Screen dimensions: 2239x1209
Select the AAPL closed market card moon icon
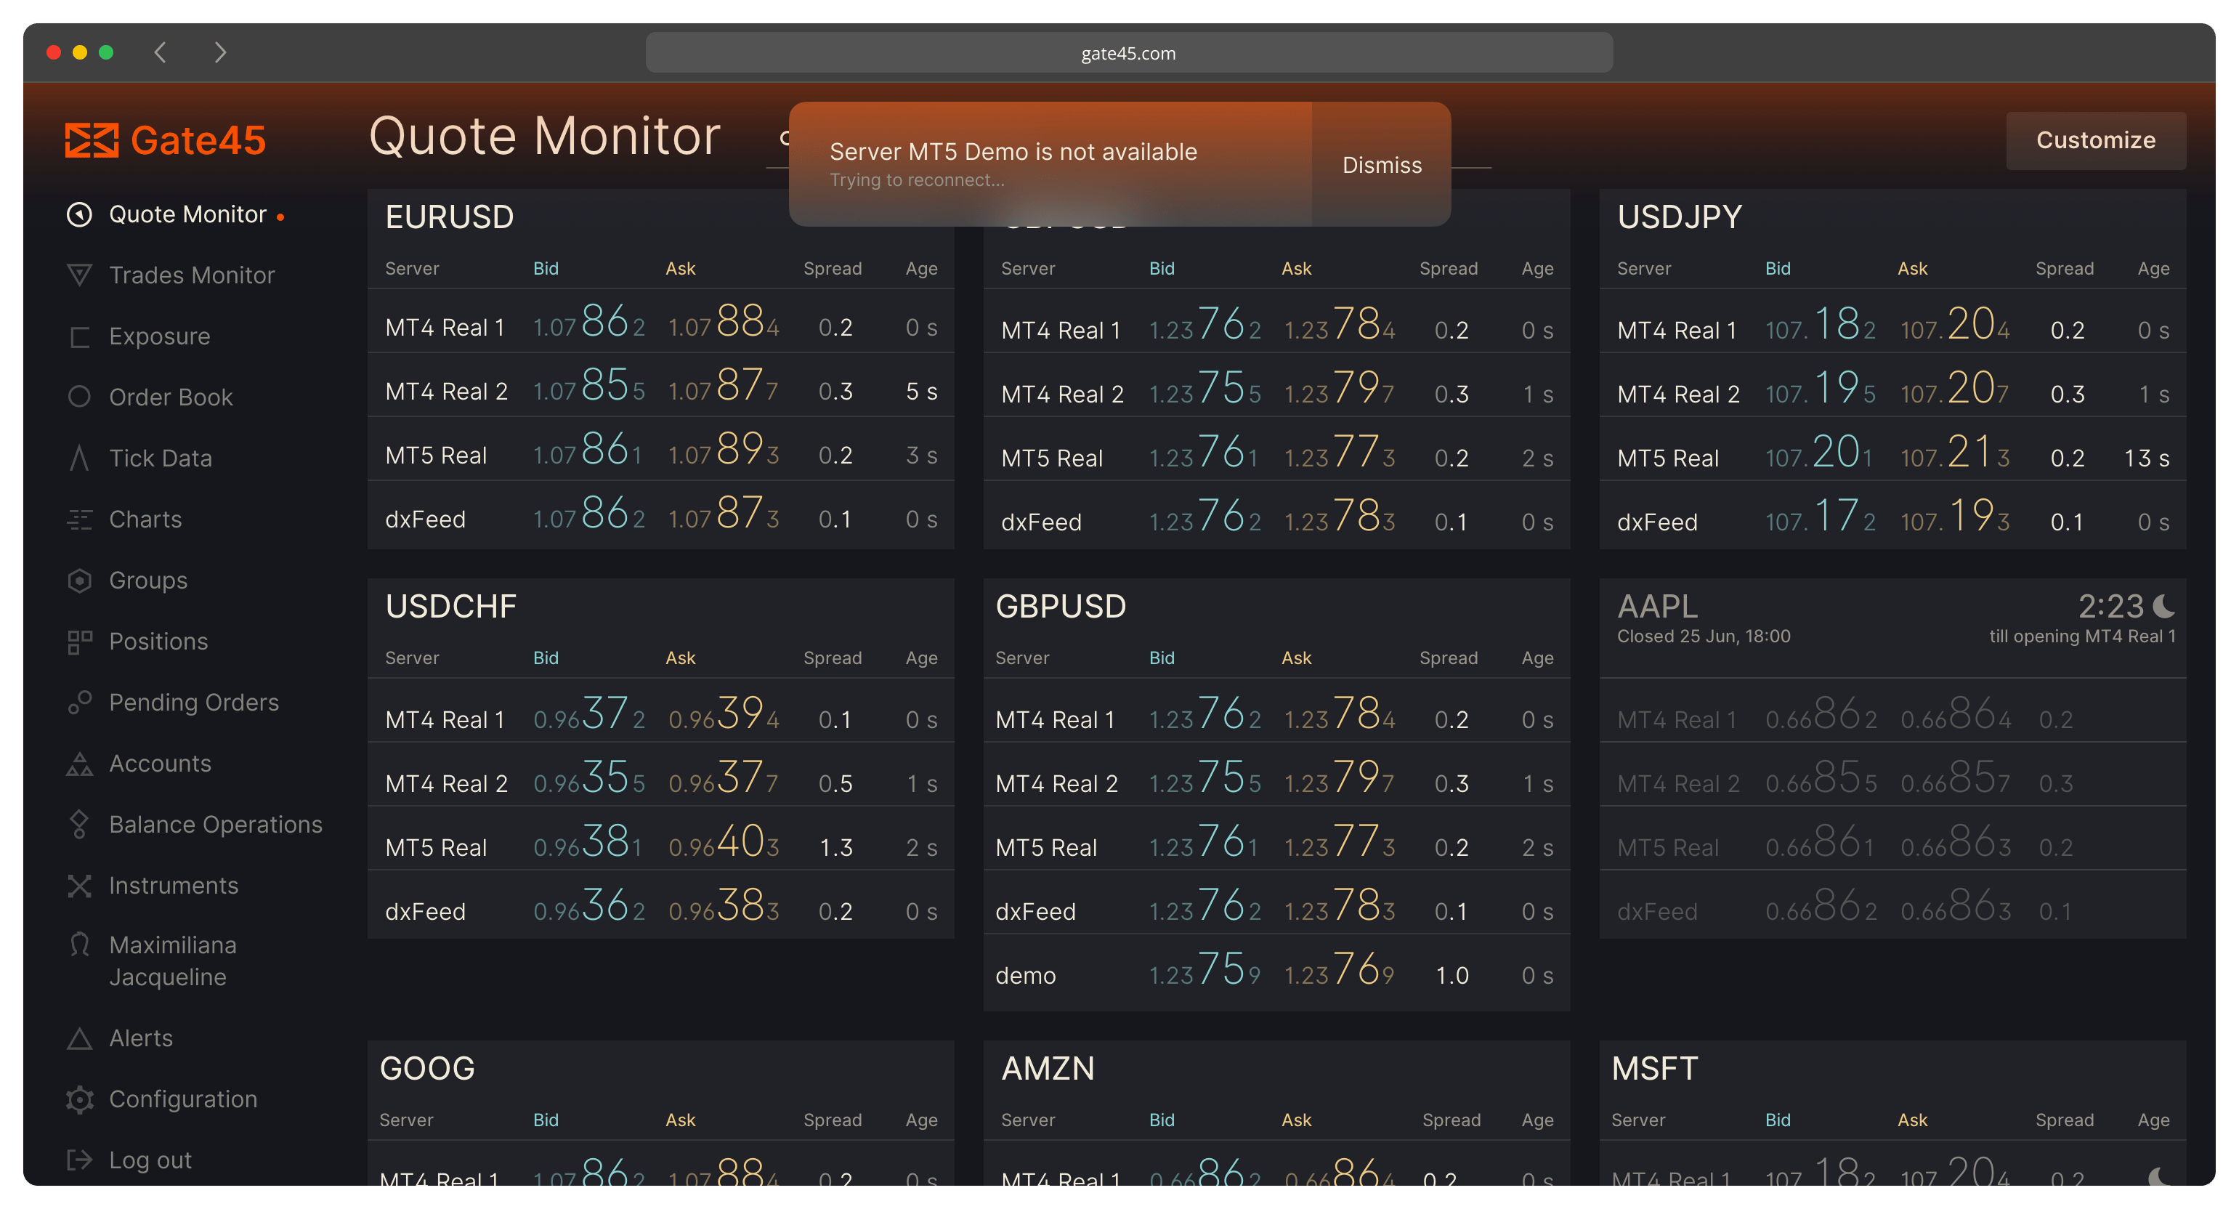coord(2164,606)
